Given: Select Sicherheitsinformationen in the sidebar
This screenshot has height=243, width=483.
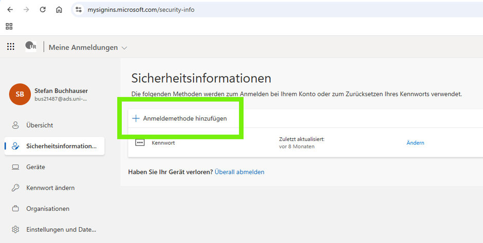Looking at the screenshot, I should [x=61, y=146].
